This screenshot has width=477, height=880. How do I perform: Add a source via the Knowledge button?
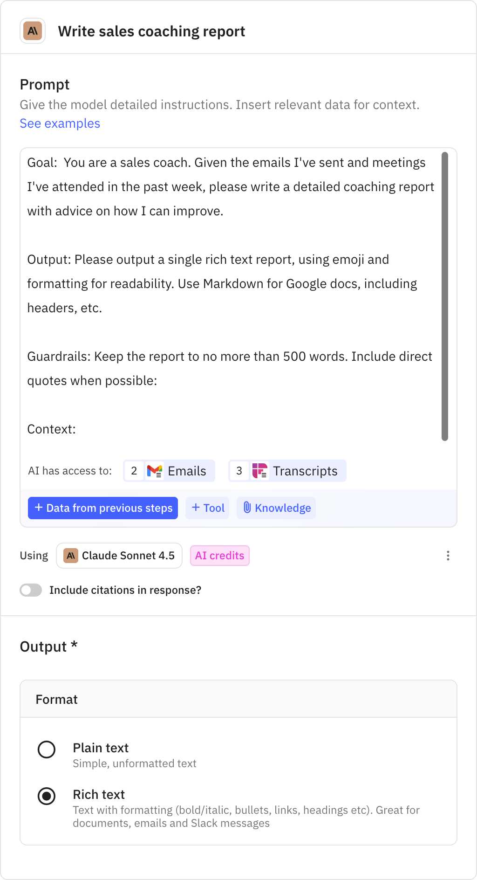tap(276, 508)
